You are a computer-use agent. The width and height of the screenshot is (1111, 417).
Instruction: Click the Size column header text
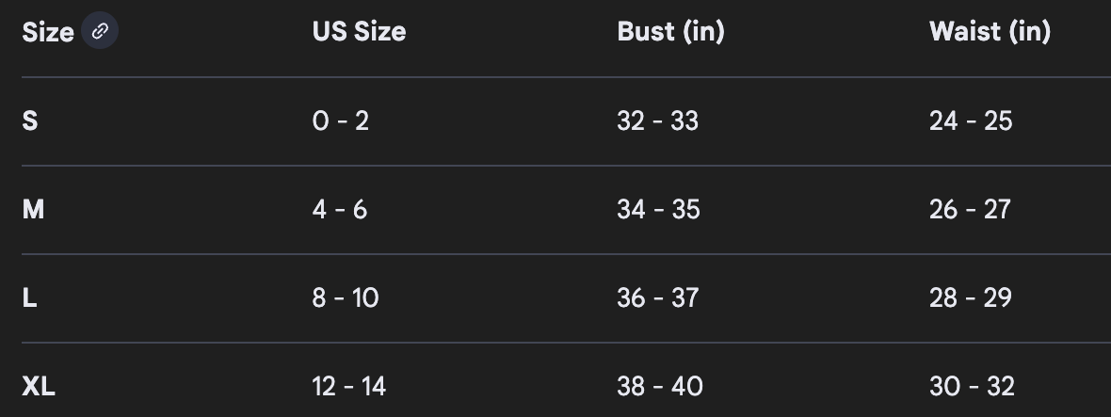[x=47, y=32]
